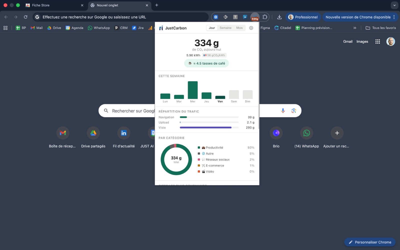Click the Google Lens search icon

294,111
